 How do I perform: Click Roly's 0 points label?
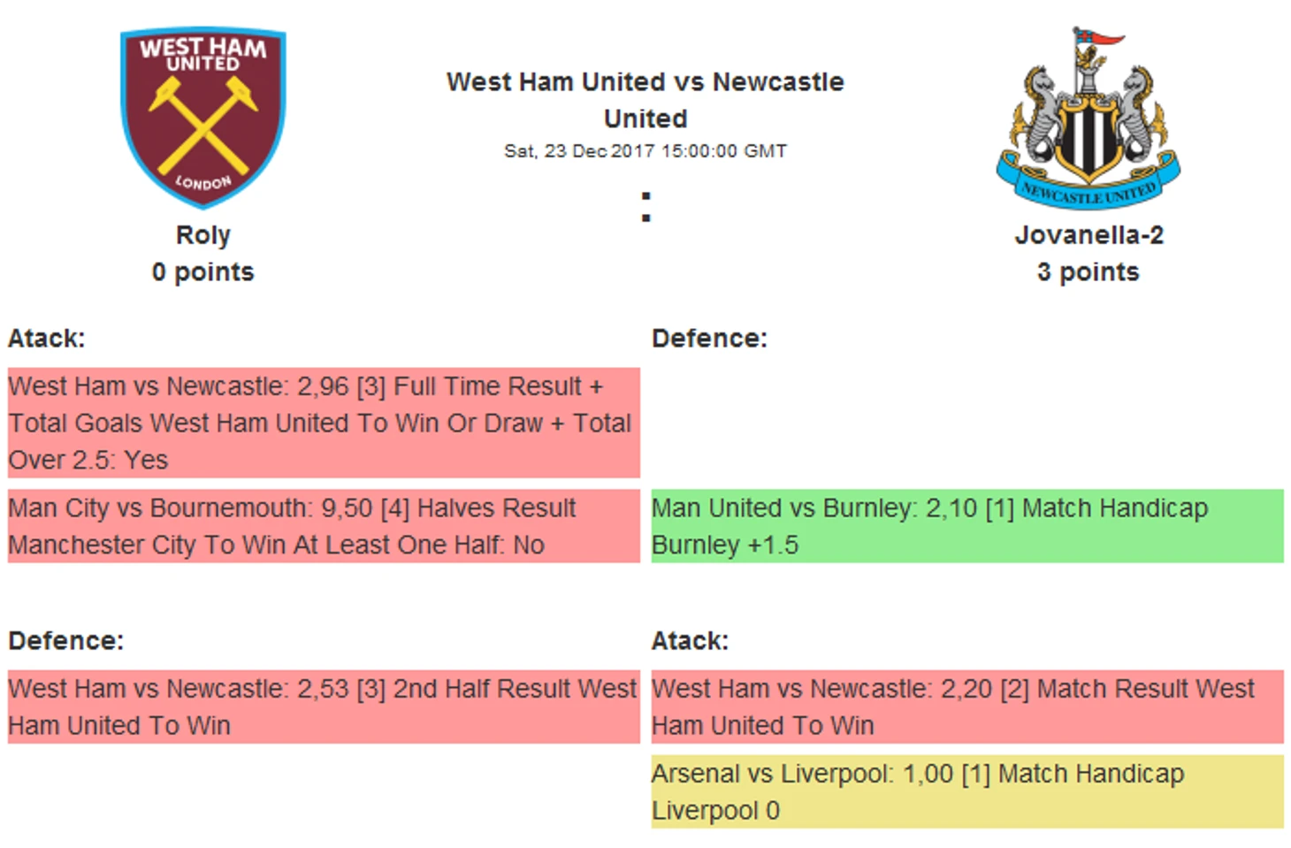(202, 272)
